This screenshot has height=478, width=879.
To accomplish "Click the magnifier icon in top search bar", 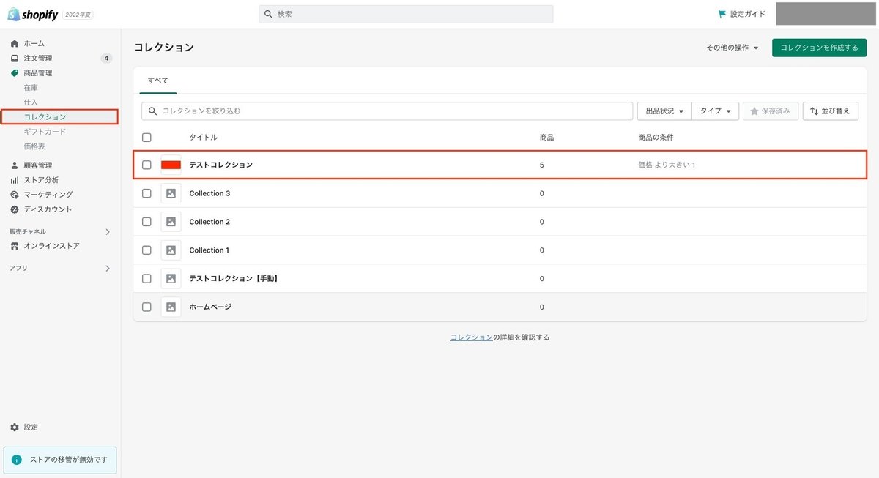I will coord(268,14).
